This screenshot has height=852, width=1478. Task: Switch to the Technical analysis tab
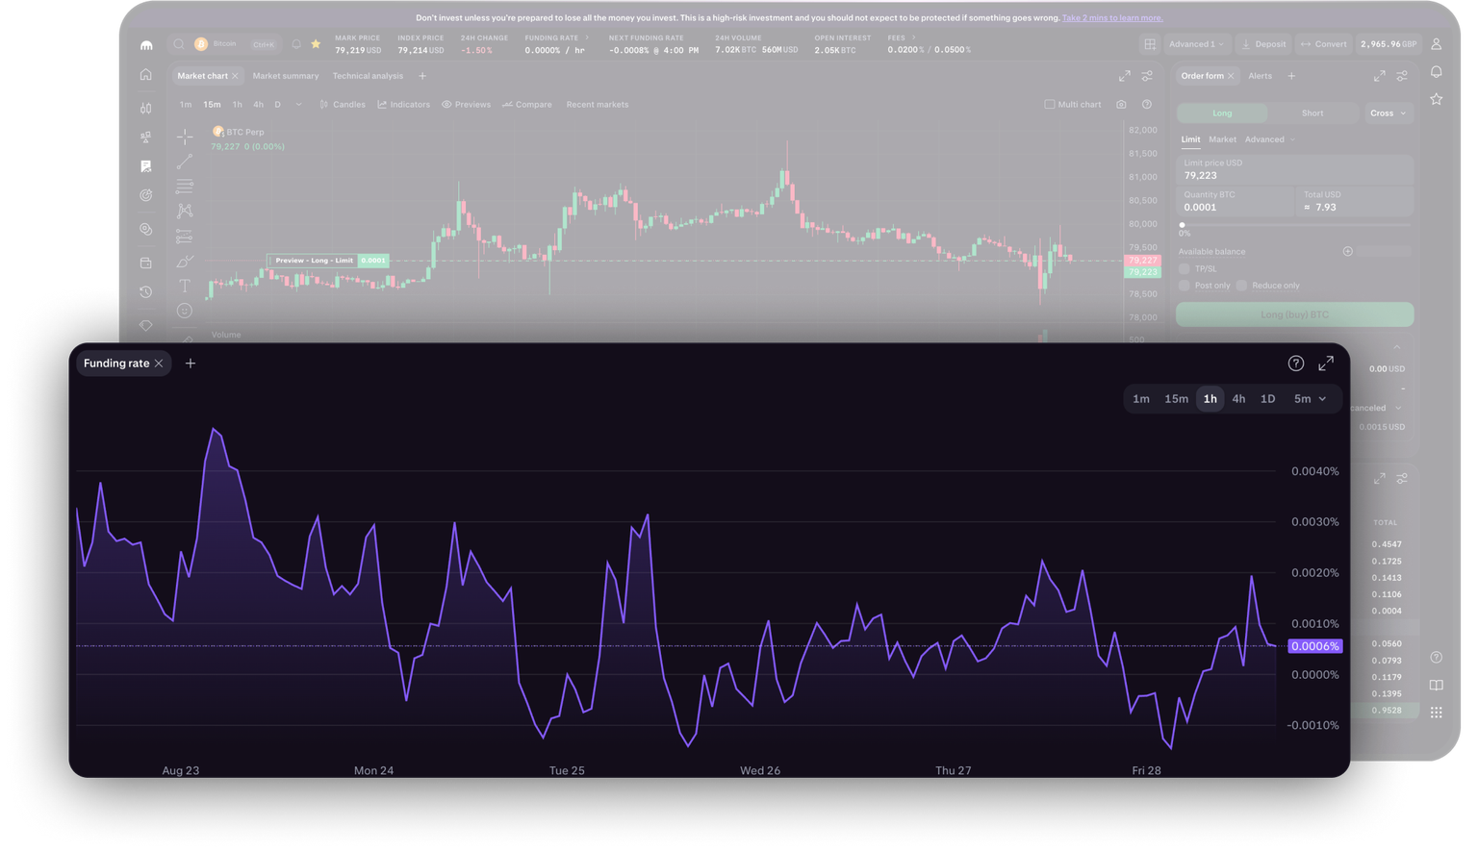(368, 76)
